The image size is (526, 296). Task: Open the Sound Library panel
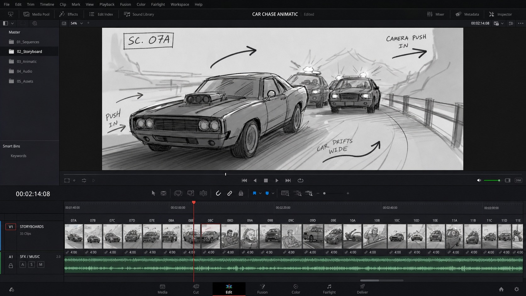point(139,14)
